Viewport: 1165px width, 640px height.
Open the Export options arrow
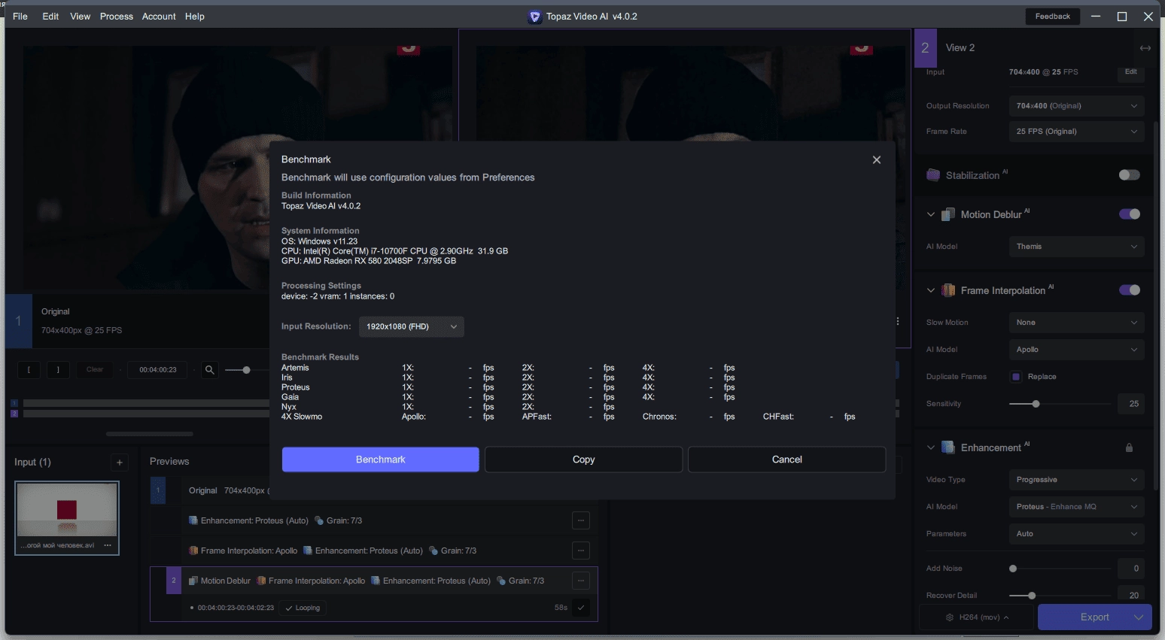point(1139,617)
